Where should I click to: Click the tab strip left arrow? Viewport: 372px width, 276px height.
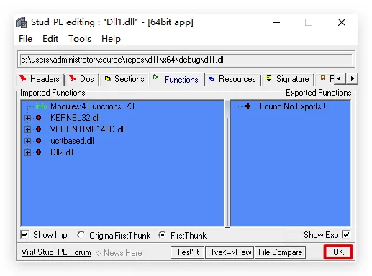point(339,78)
